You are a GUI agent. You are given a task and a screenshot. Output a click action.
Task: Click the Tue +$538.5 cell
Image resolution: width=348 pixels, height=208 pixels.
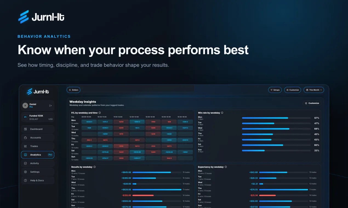[x=169, y=128]
